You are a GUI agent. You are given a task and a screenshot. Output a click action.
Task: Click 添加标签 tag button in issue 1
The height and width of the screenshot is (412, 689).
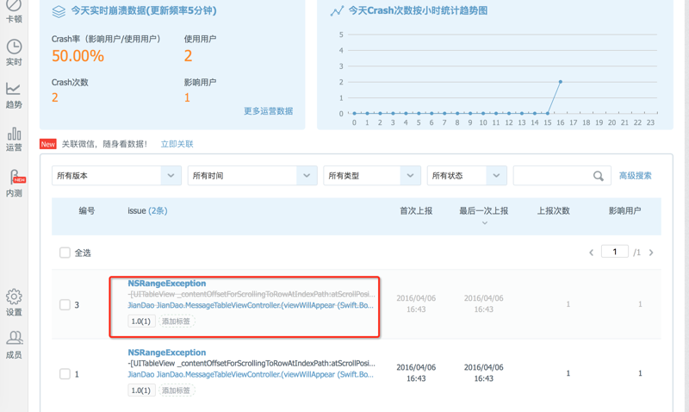[177, 390]
